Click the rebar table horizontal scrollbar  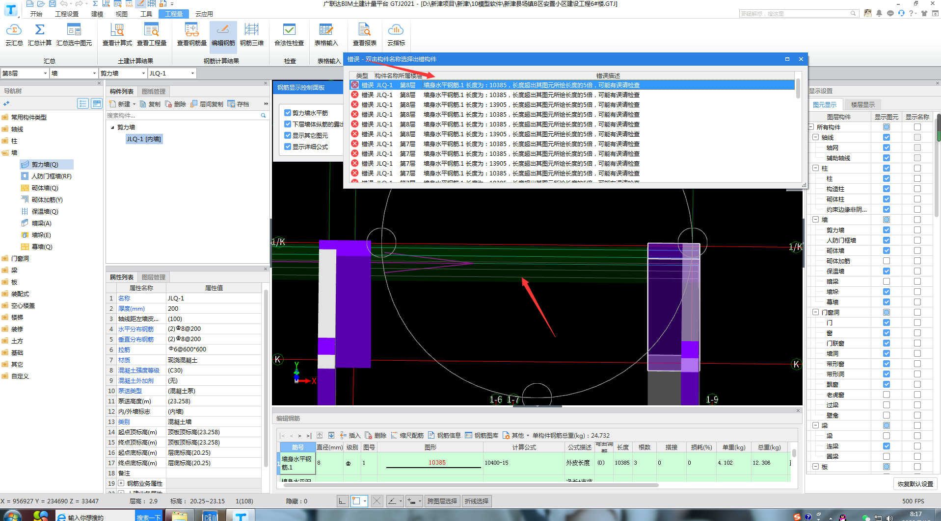(x=471, y=485)
